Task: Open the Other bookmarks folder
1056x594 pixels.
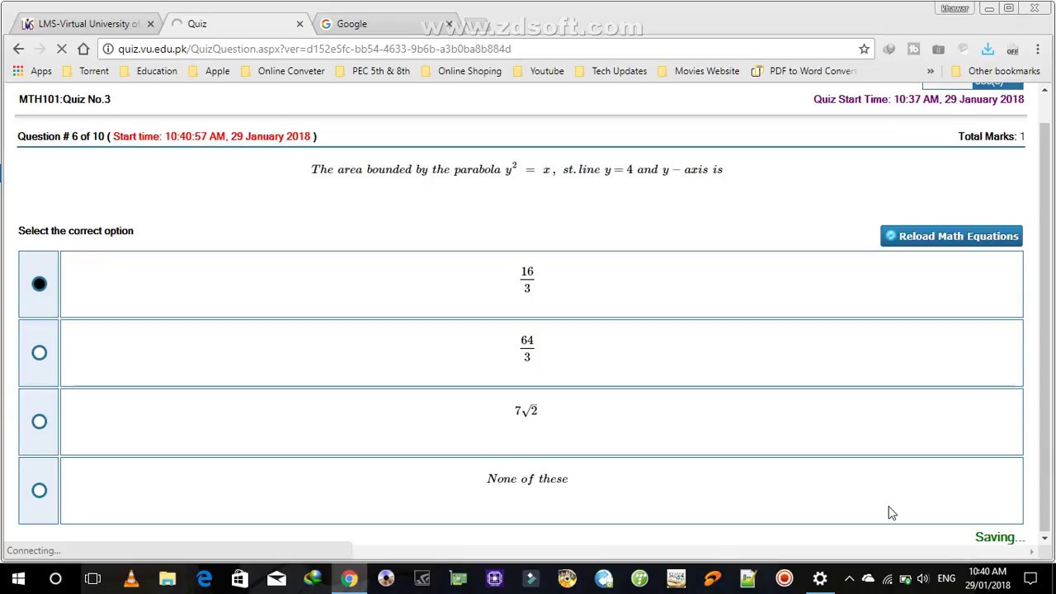Action: (x=995, y=71)
